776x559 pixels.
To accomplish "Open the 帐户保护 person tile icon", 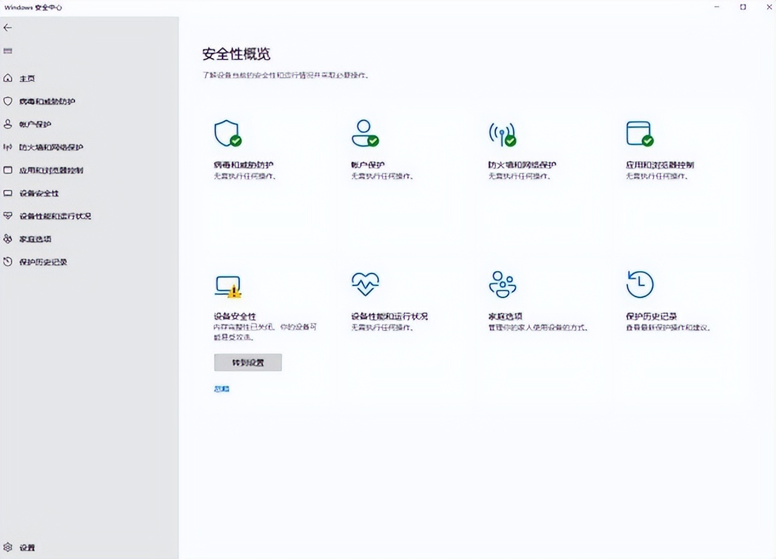I will pos(365,133).
